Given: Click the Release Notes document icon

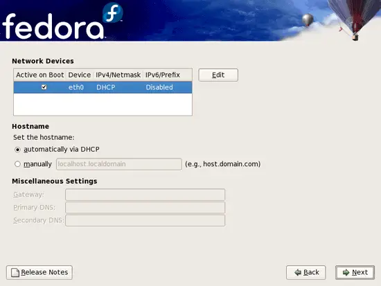Looking at the screenshot, I should pyautogui.click(x=15, y=273).
